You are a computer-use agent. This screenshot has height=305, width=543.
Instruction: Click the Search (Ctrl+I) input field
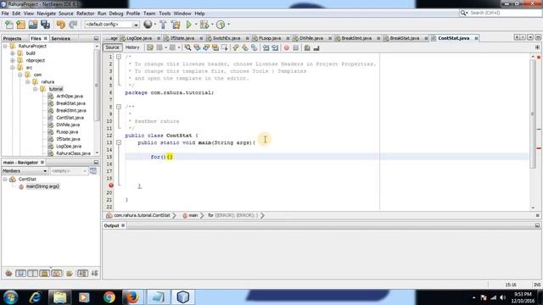click(x=504, y=13)
